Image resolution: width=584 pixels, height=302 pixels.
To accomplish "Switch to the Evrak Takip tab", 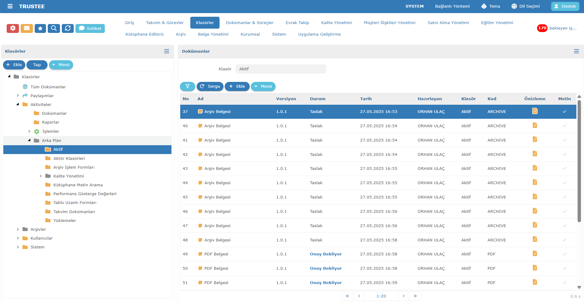I will pos(297,23).
